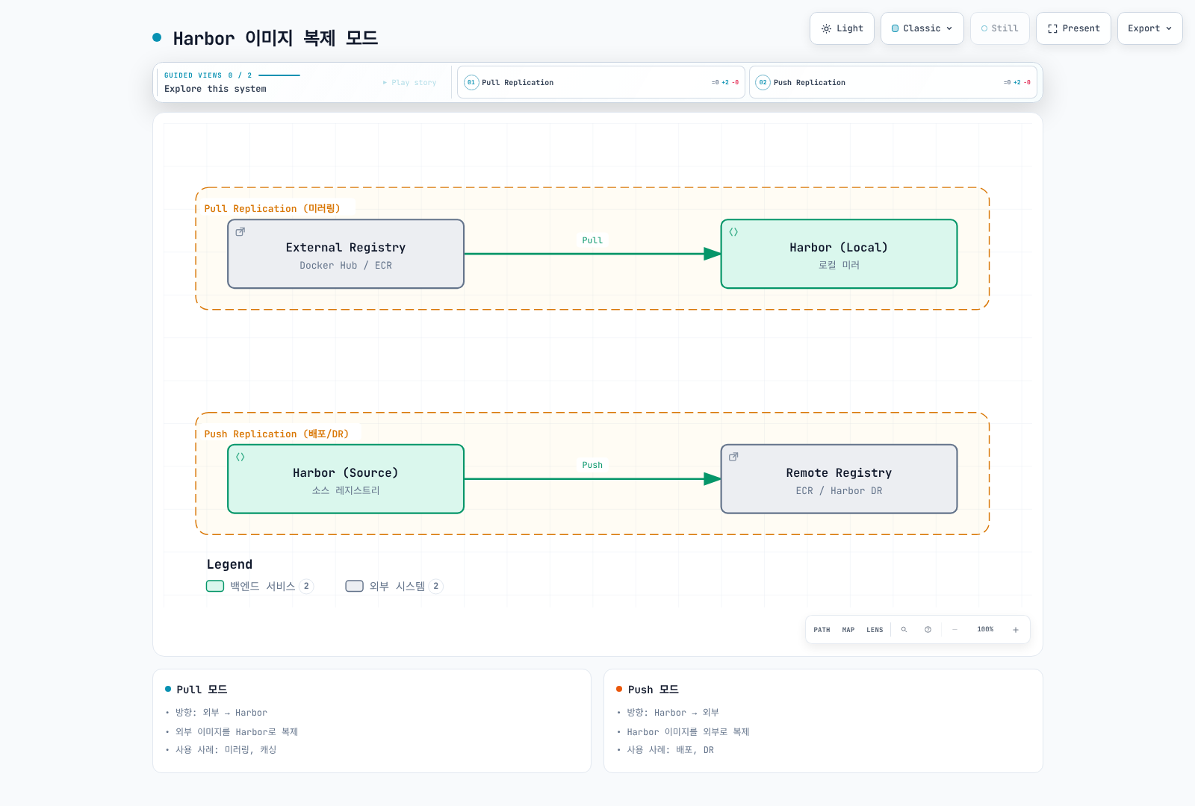Toggle the 외부 시스템 legend filter
The width and height of the screenshot is (1195, 806).
point(394,586)
